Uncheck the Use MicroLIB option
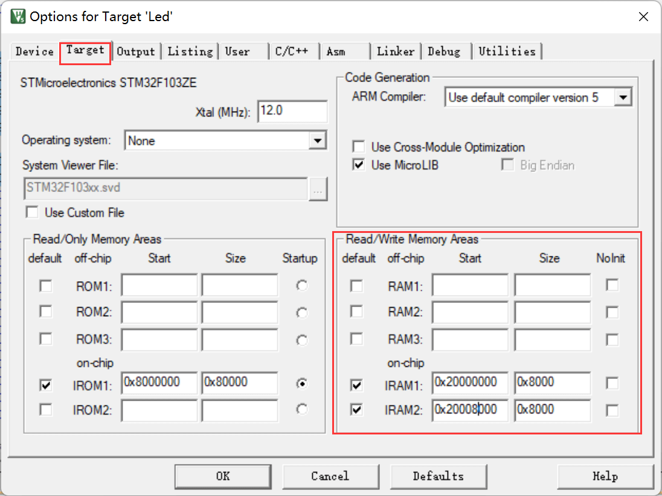Viewport: 662px width, 496px height. pos(359,165)
